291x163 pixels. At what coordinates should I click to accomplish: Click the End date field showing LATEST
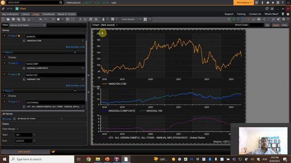click(x=23, y=141)
